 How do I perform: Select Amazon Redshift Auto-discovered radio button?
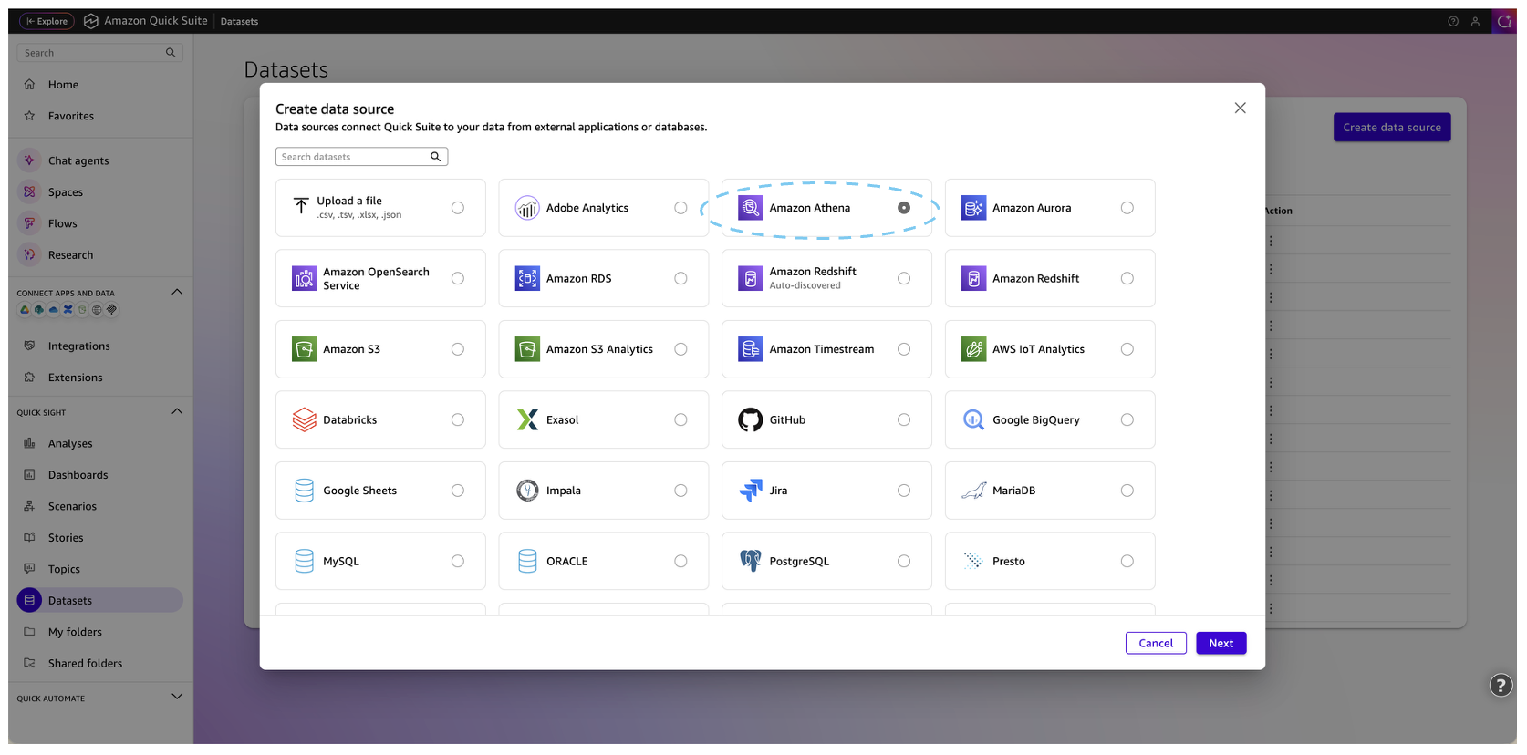tap(904, 278)
